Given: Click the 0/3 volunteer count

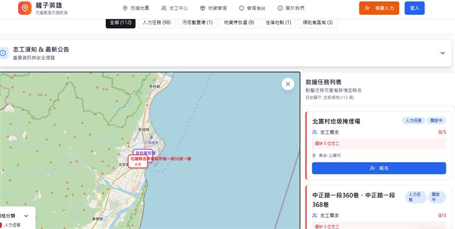Looking at the screenshot, I should 442,215.
